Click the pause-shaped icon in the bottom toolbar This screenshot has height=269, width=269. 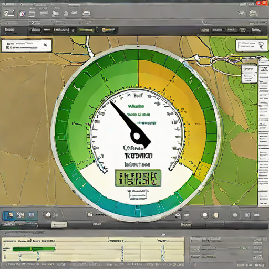click(x=247, y=215)
